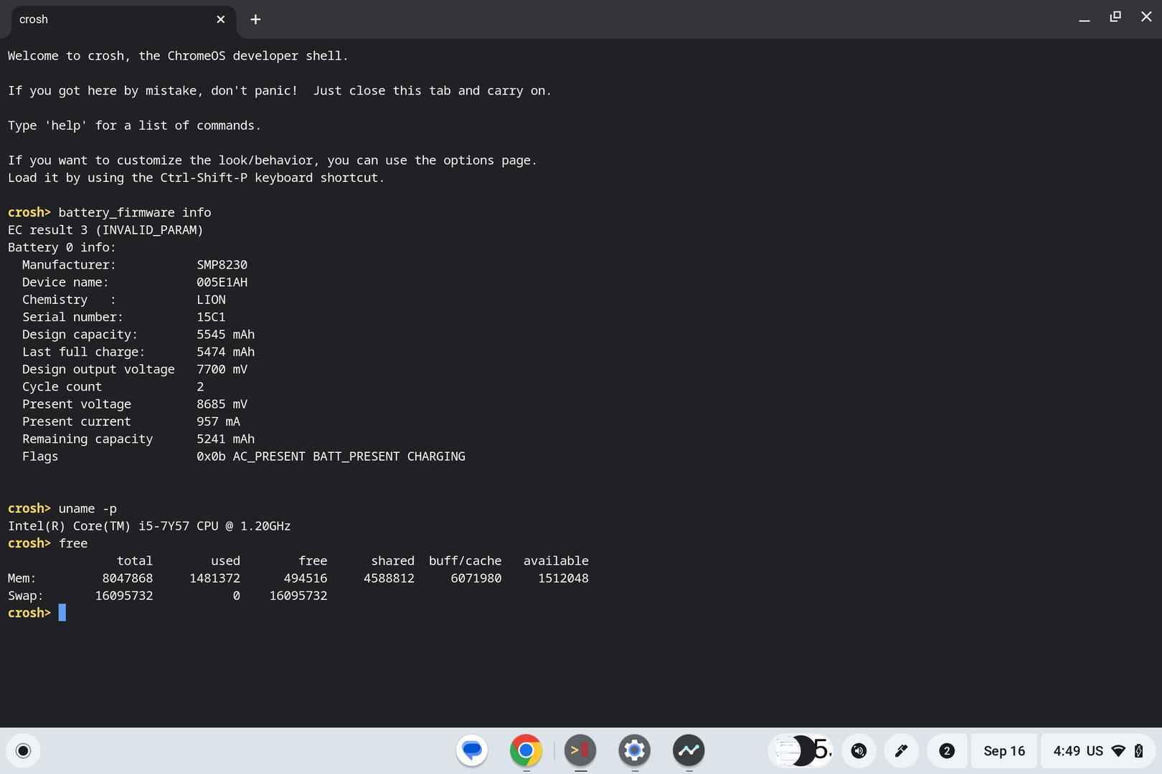Click the device name value '005E1AH'
The width and height of the screenshot is (1162, 774).
coord(222,282)
